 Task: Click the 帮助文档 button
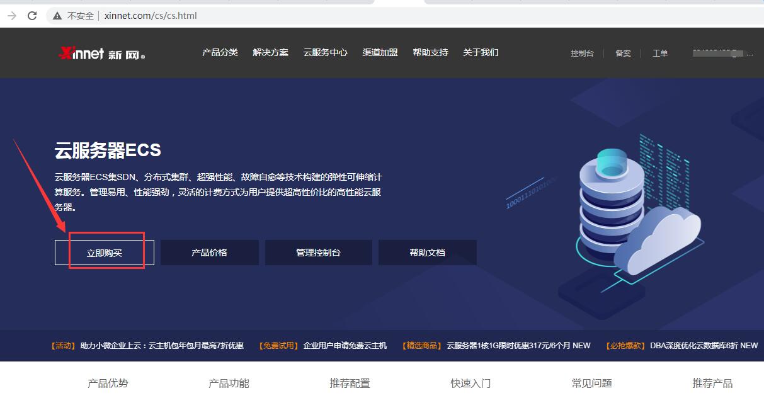point(428,253)
